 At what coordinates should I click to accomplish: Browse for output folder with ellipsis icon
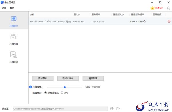pos(112,109)
